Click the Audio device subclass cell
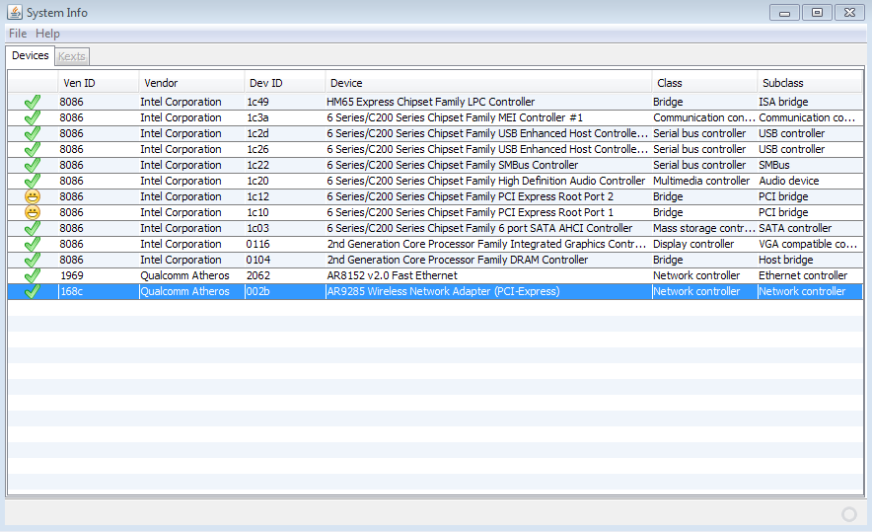The image size is (872, 532). point(810,181)
